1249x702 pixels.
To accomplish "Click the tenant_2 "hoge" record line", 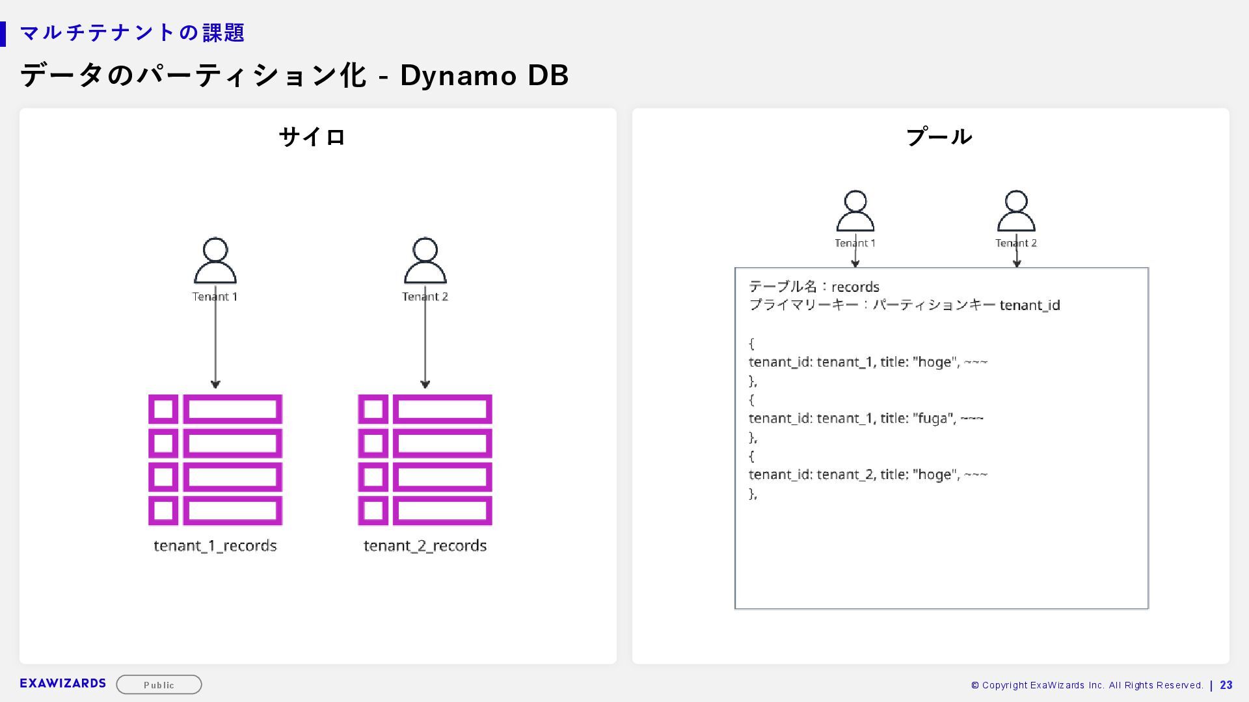I will pos(868,474).
